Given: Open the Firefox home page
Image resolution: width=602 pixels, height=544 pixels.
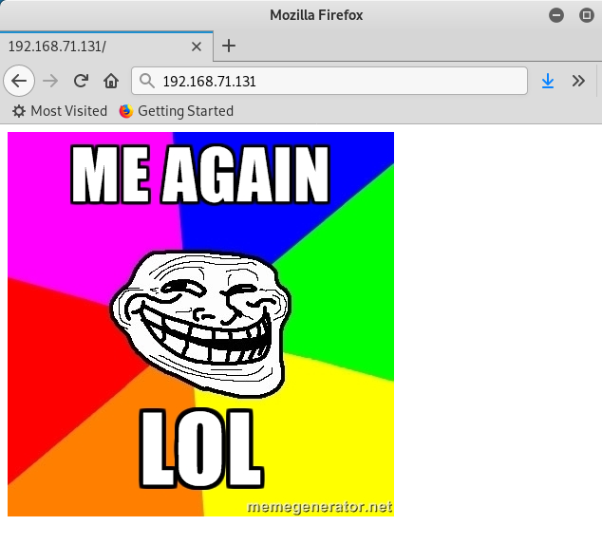Looking at the screenshot, I should pos(111,81).
